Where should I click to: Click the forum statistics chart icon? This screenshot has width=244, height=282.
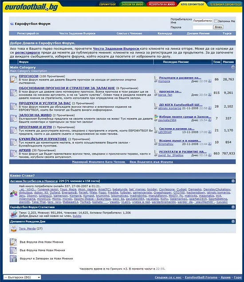(14, 214)
